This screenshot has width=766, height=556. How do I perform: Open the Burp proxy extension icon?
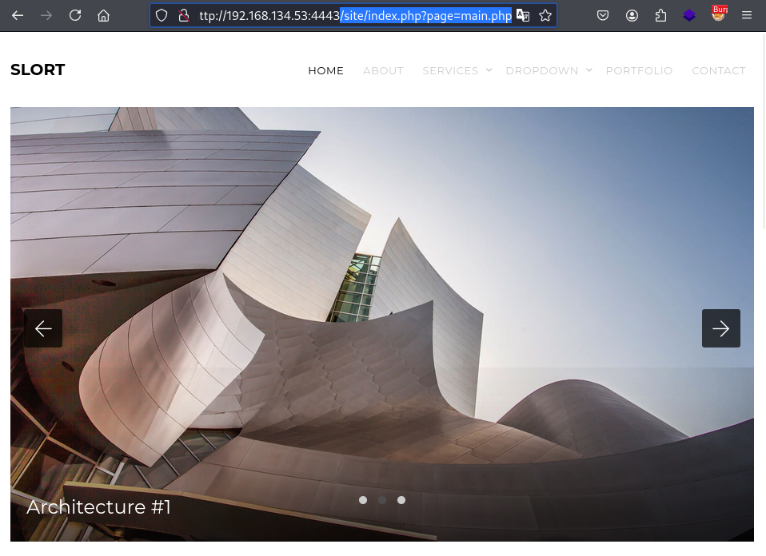click(719, 14)
